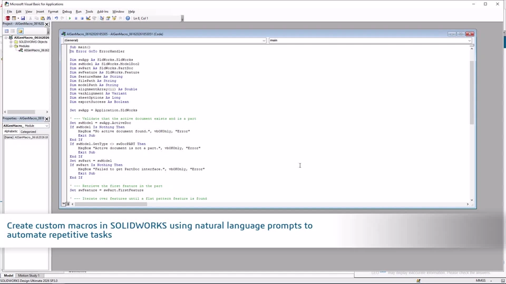Close the Project explorer pane
This screenshot has width=506, height=284.
pyautogui.click(x=47, y=24)
